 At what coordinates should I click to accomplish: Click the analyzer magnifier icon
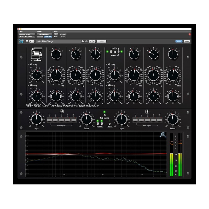[x=163, y=135]
